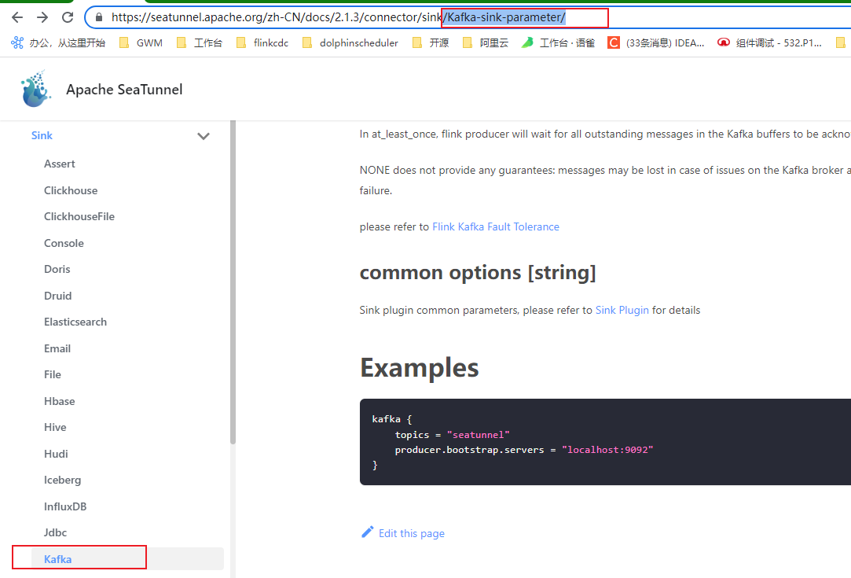Screen dimensions: 851x578
Task: Follow the Sink Plugin link
Action: tap(622, 310)
